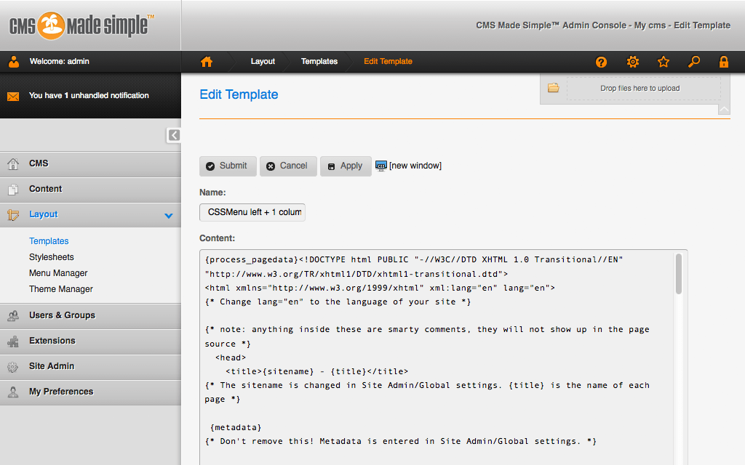Select the CMS Made Simple logo
This screenshot has width=745, height=465.
[x=76, y=24]
